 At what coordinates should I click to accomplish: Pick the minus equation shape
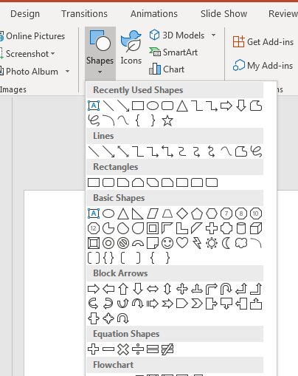(108, 349)
